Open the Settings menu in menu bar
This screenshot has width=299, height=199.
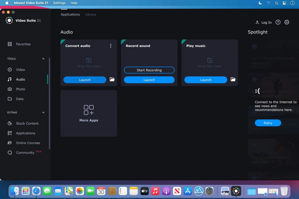[x=59, y=3]
